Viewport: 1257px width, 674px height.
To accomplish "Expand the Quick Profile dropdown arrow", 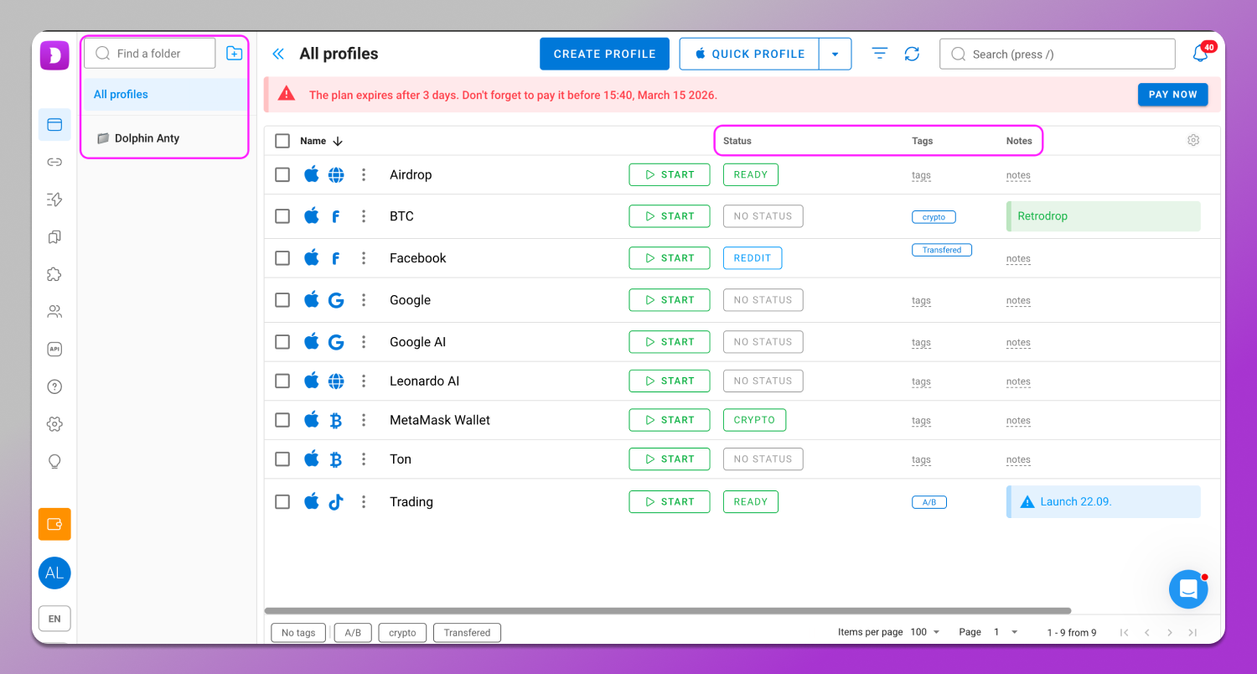I will 835,54.
